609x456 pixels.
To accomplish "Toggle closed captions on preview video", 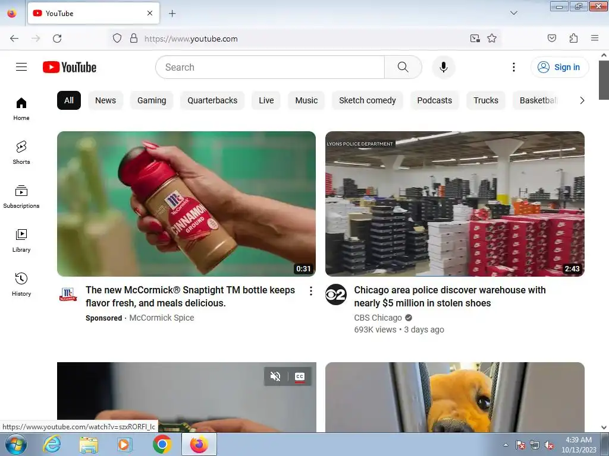I will [300, 376].
